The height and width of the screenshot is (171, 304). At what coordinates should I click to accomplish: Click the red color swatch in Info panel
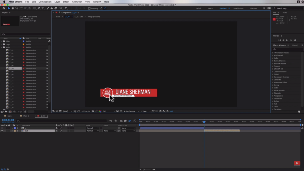pyautogui.click(x=274, y=19)
